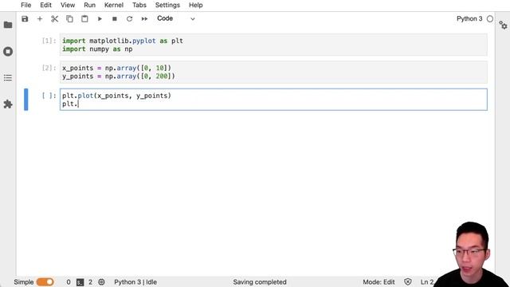
Task: Click the kernel status circle indicator
Action: 490,19
